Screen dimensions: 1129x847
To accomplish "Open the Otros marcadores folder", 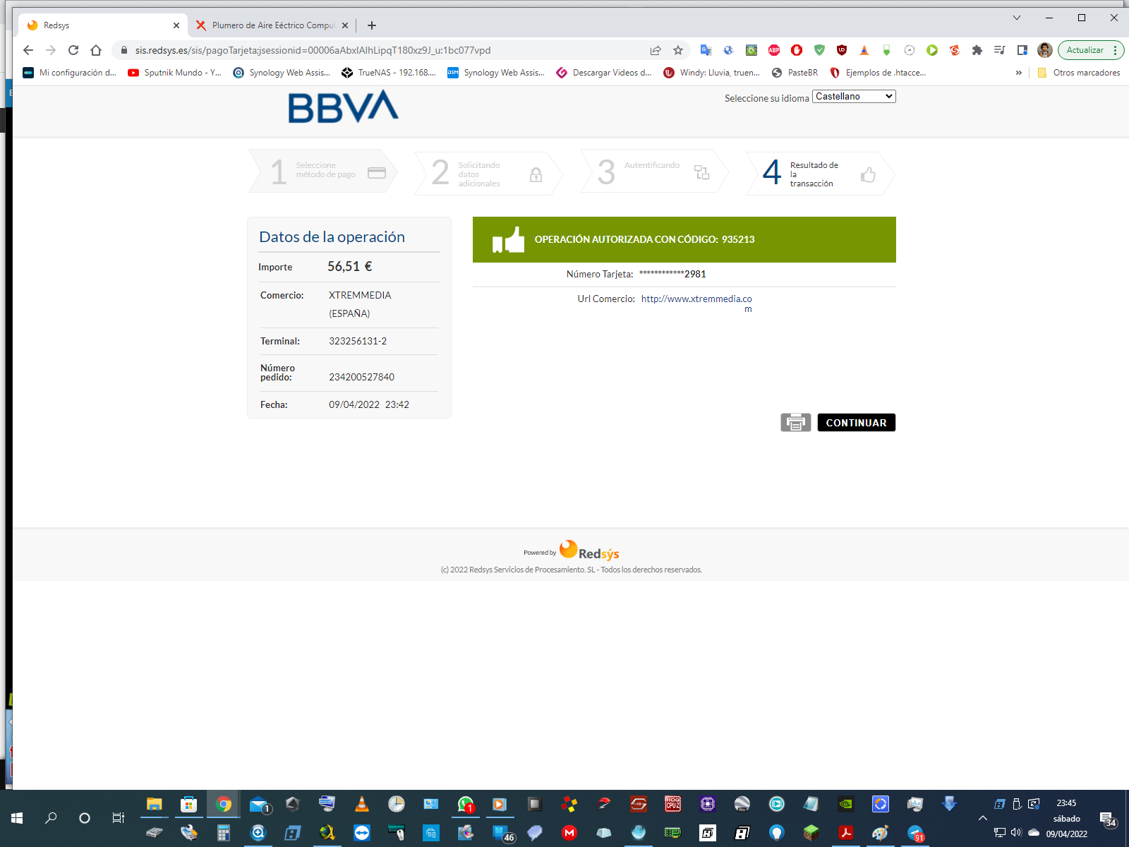I will (x=1079, y=73).
